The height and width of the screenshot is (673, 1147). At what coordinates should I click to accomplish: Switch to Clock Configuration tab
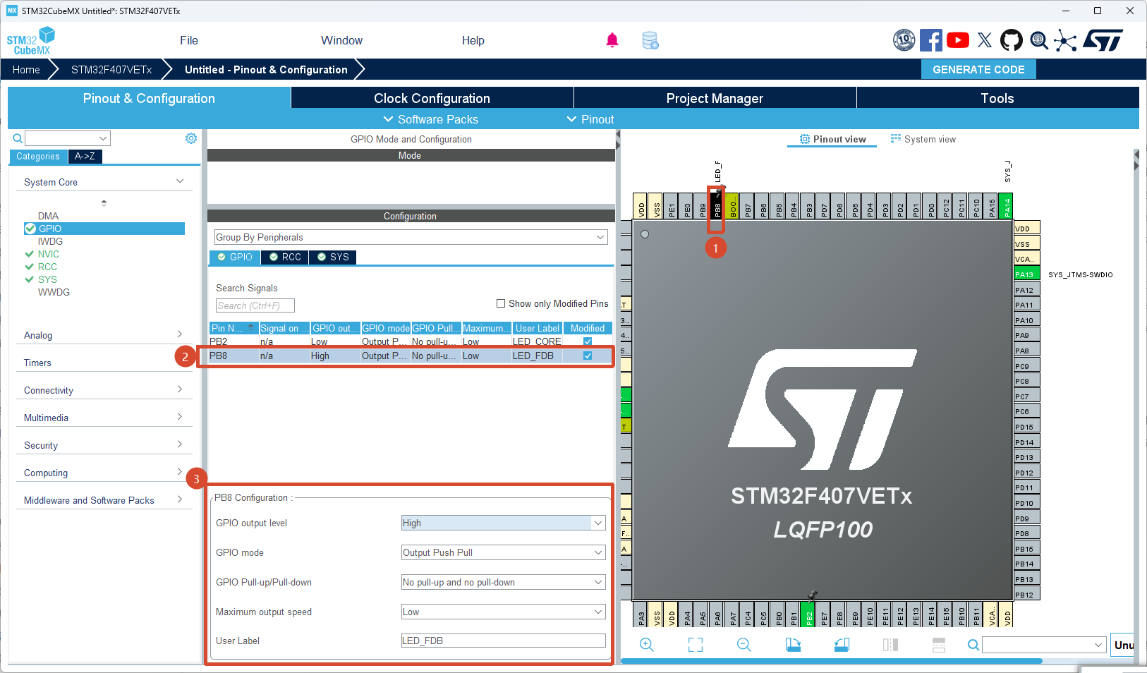pyautogui.click(x=432, y=98)
